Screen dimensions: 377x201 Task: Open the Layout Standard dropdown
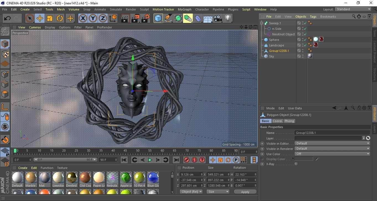[x=353, y=9]
